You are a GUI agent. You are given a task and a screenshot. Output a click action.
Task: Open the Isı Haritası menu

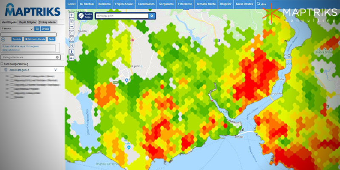coord(86,4)
